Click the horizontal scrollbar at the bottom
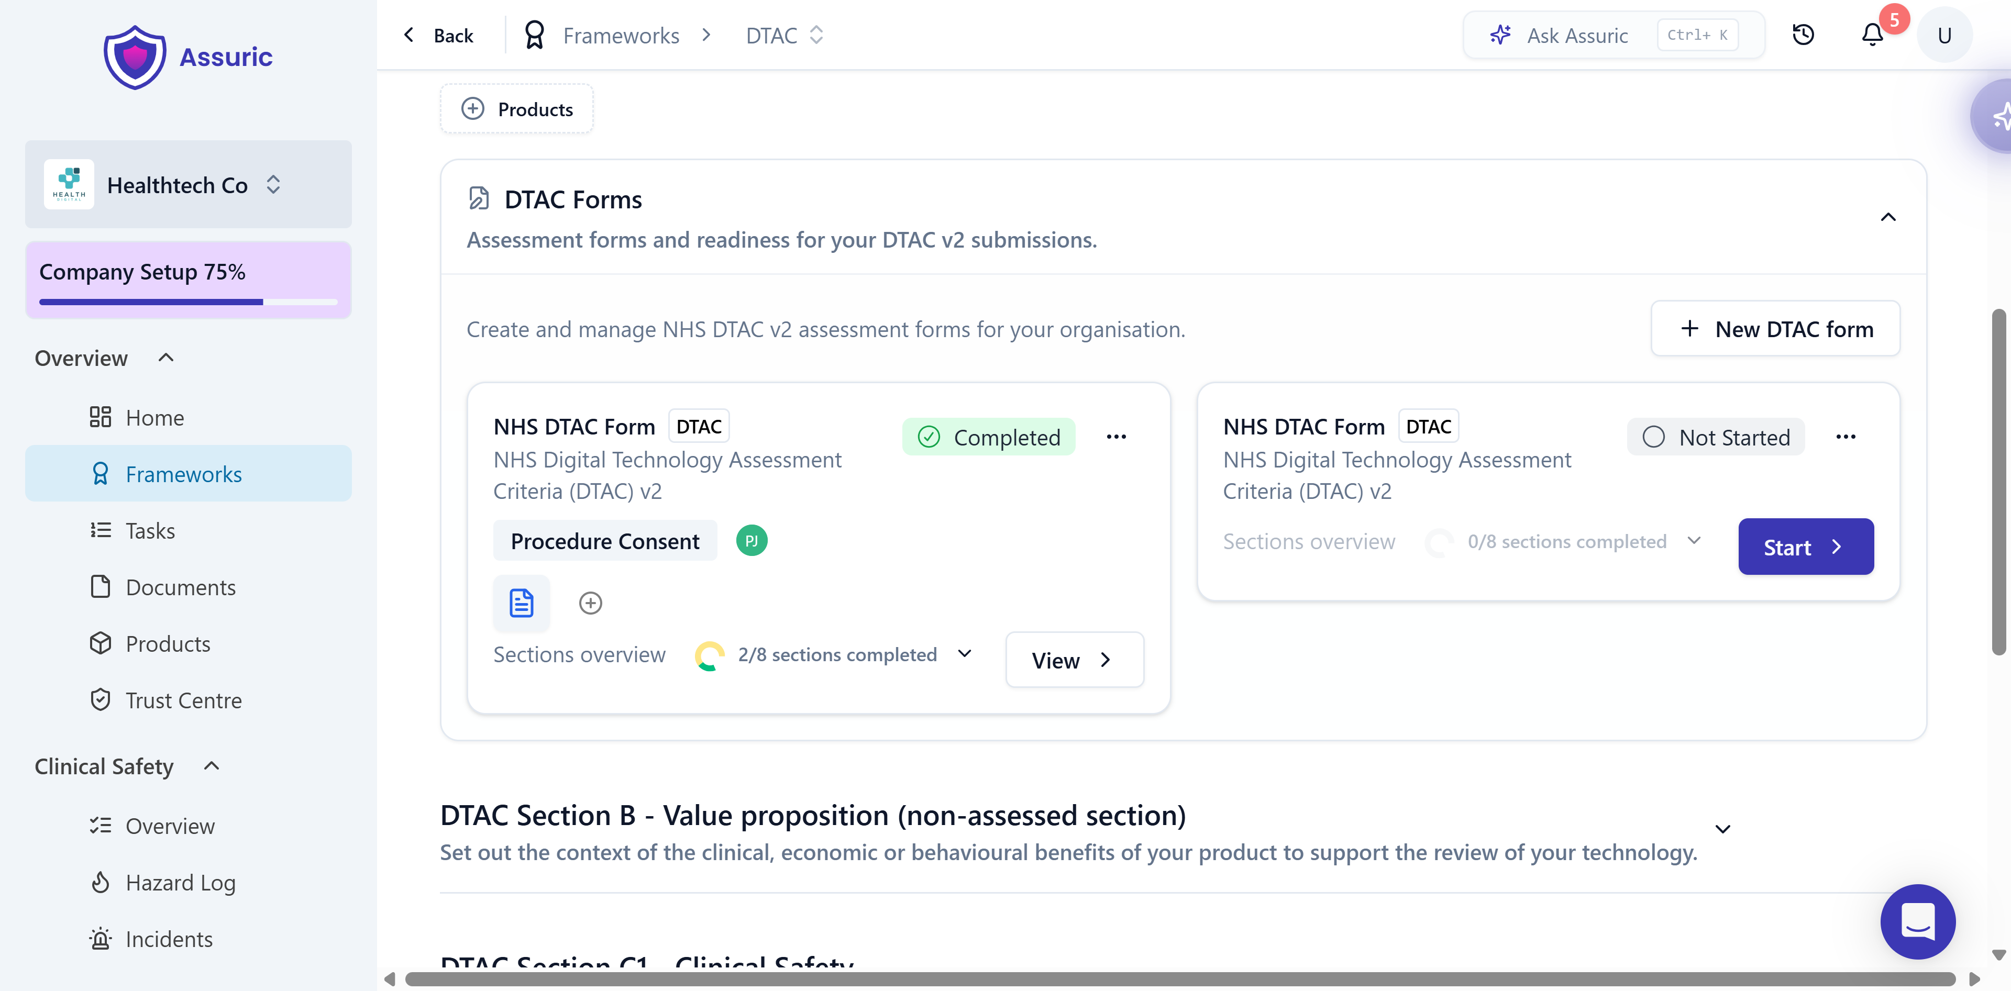This screenshot has width=2011, height=991. [1179, 979]
